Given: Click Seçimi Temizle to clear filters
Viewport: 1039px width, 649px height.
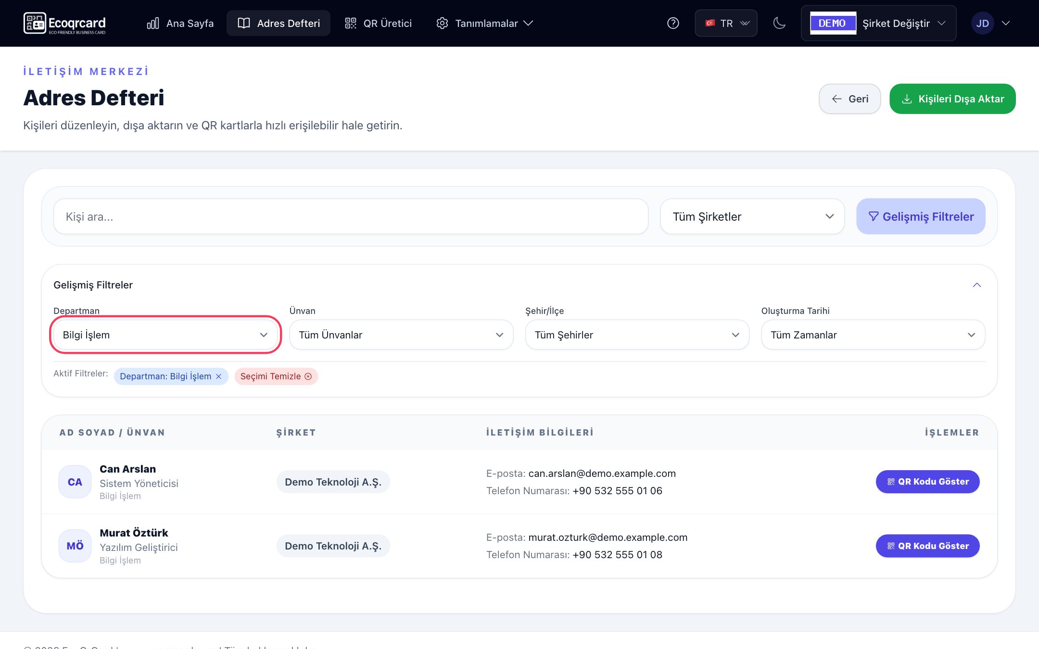Looking at the screenshot, I should coord(276,376).
